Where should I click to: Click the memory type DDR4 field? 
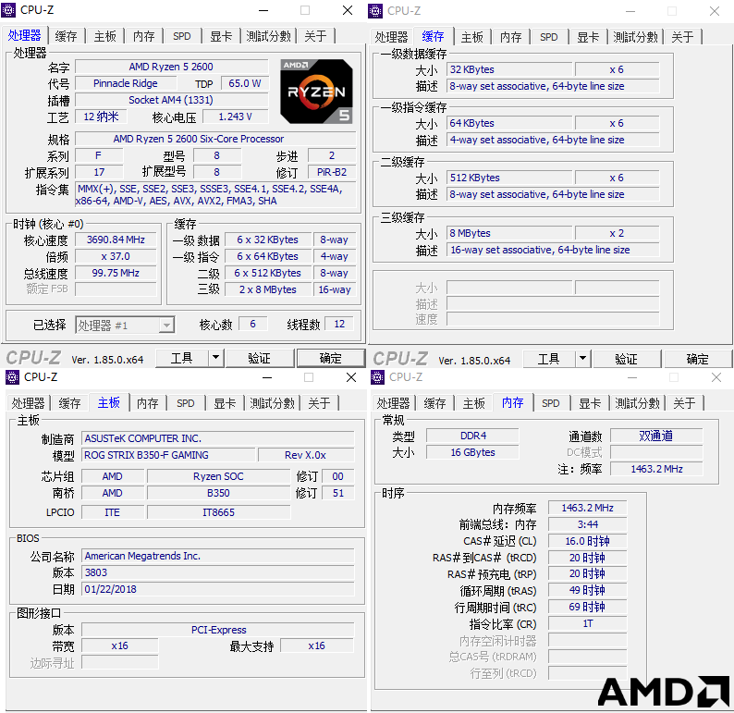click(472, 436)
